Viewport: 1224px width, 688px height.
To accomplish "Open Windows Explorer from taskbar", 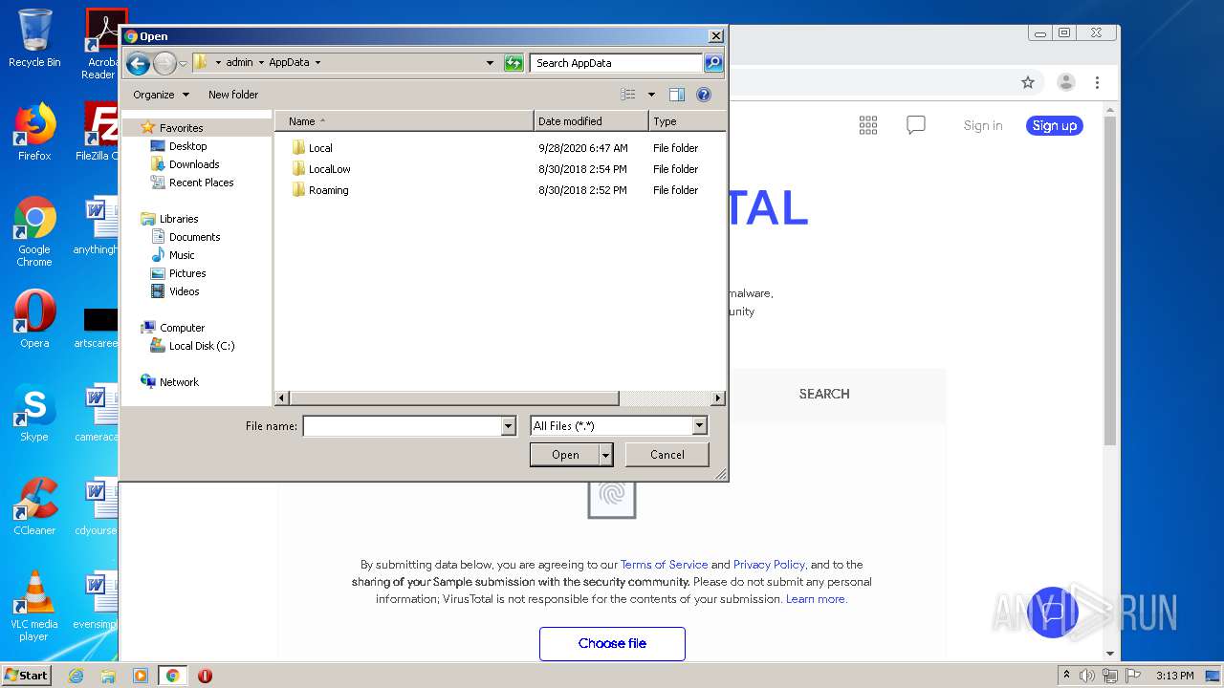I will point(108,676).
